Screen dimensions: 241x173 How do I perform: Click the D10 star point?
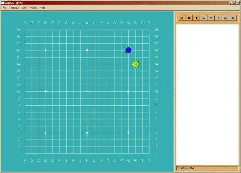46,91
